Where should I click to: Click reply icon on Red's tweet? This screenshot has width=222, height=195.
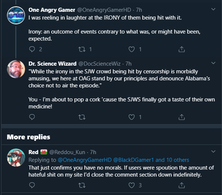pos(32,185)
